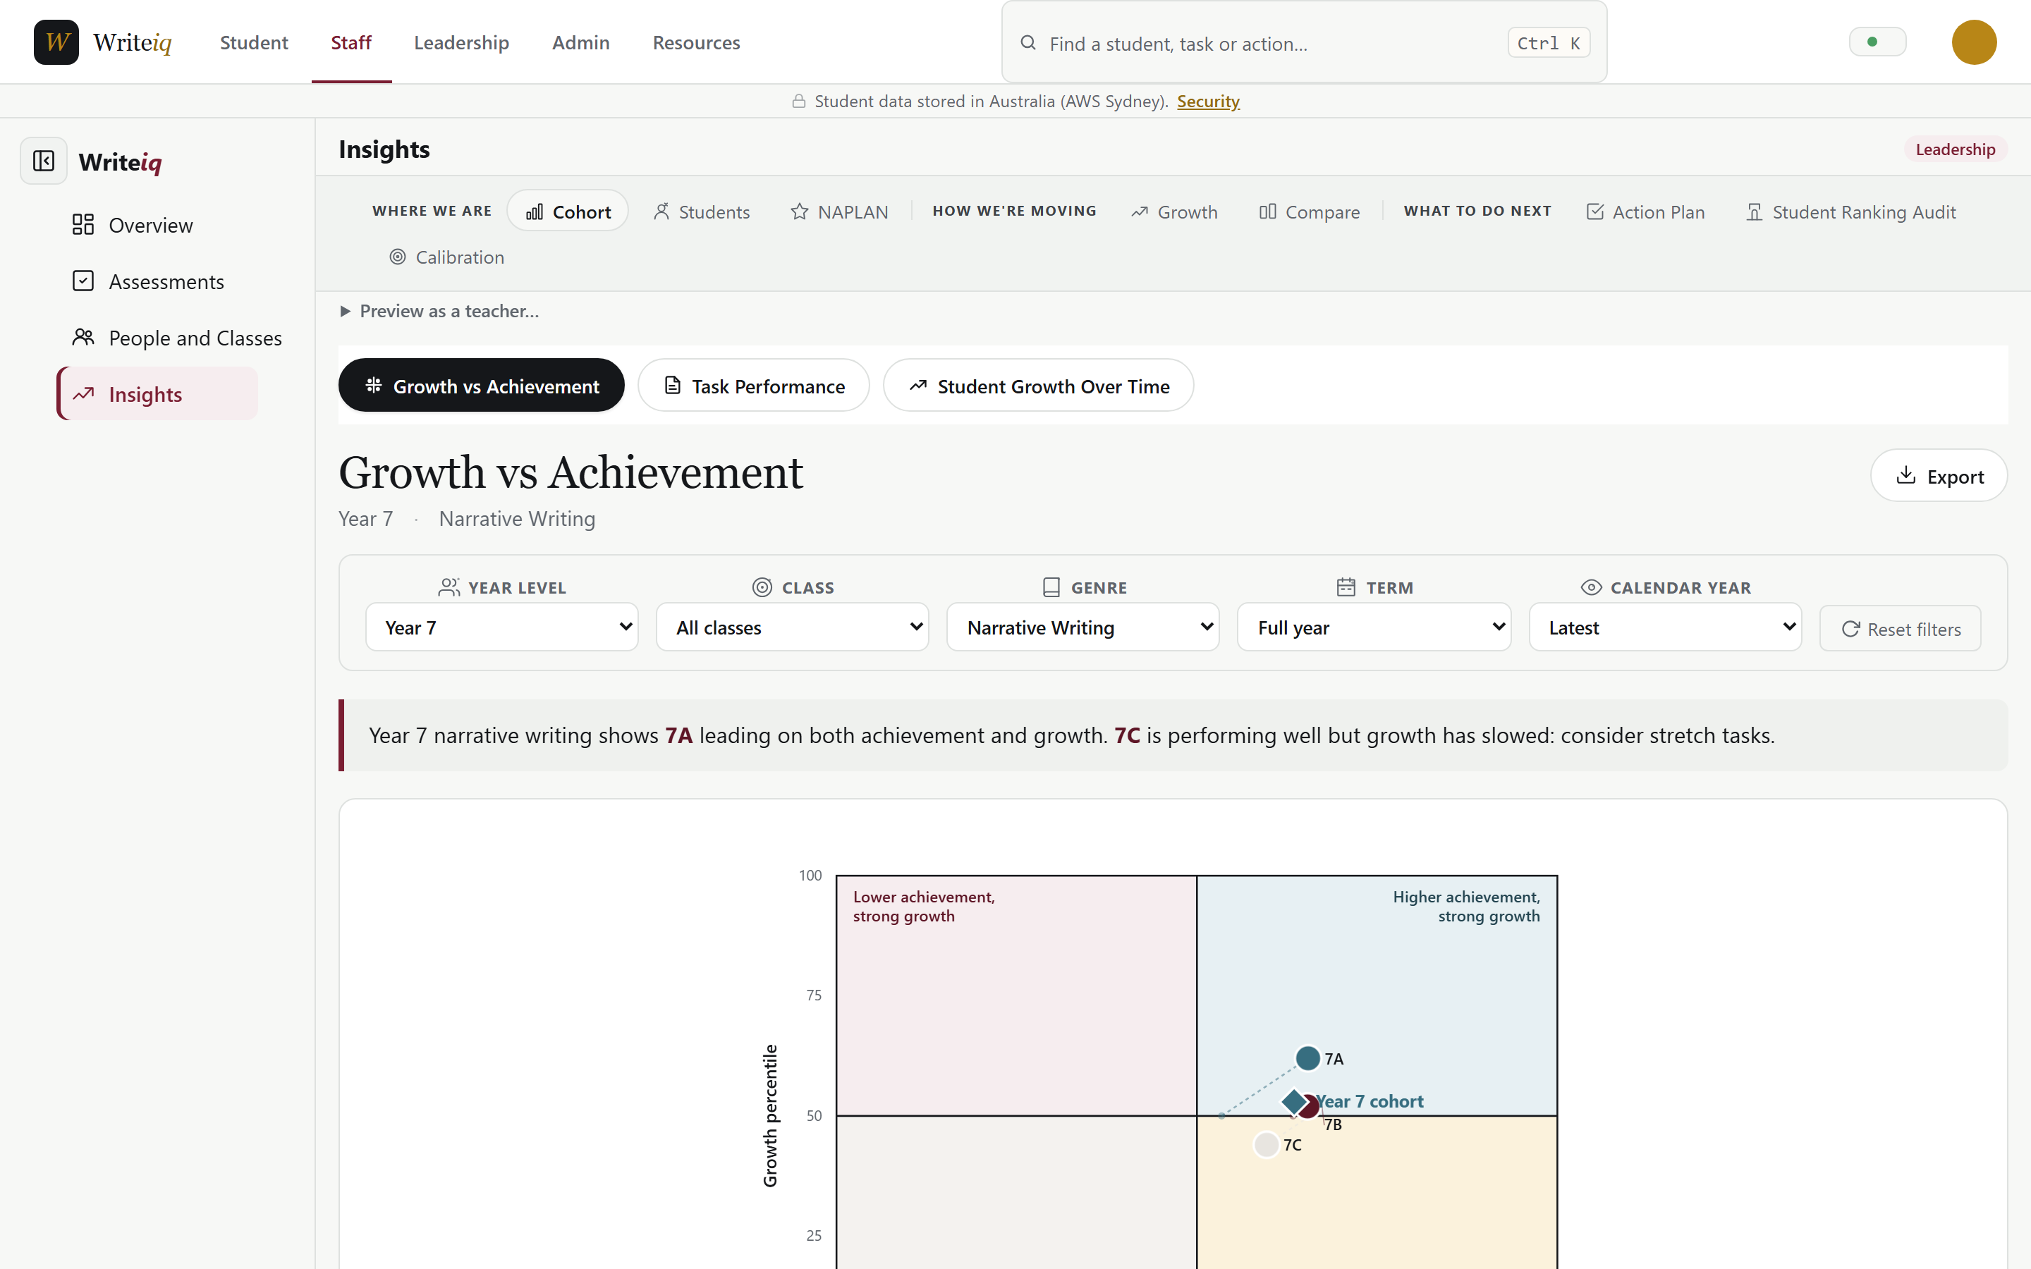Click the Export download icon
The image size is (2031, 1269).
(1906, 475)
